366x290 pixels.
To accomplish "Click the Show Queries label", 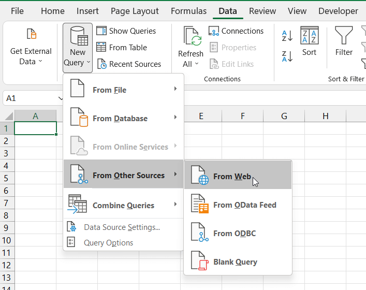I will click(x=133, y=31).
